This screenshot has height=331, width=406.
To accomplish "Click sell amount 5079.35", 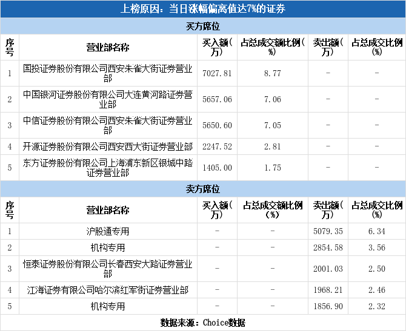I will coord(328,231).
